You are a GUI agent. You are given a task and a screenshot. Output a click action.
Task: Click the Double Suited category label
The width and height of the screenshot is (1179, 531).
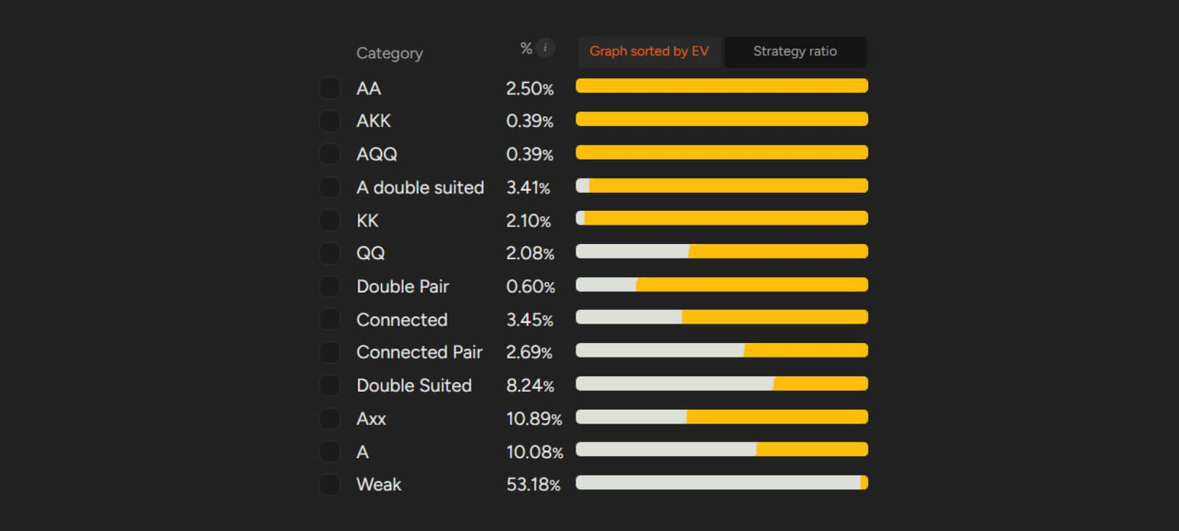[x=413, y=385]
